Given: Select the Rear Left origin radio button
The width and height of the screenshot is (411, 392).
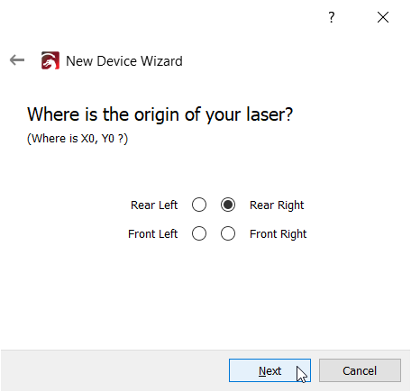Looking at the screenshot, I should click(199, 205).
